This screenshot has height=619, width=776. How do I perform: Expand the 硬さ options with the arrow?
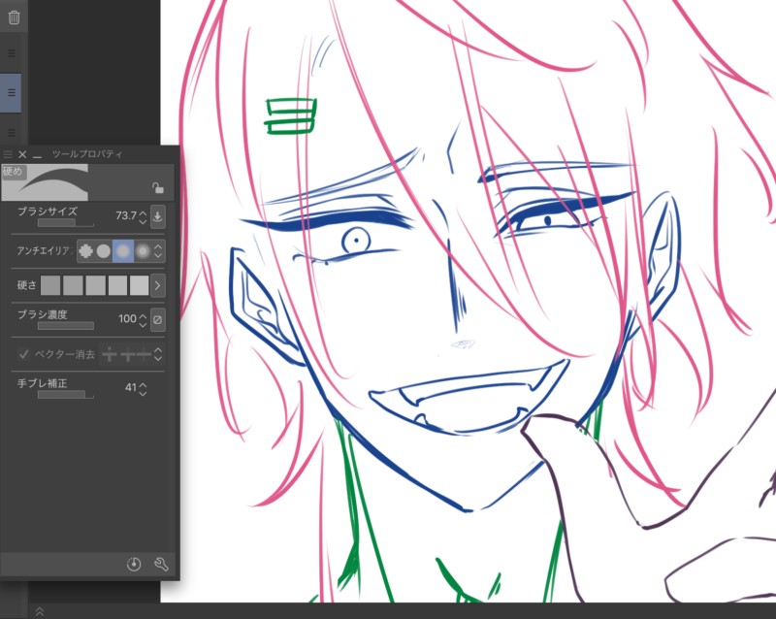158,286
